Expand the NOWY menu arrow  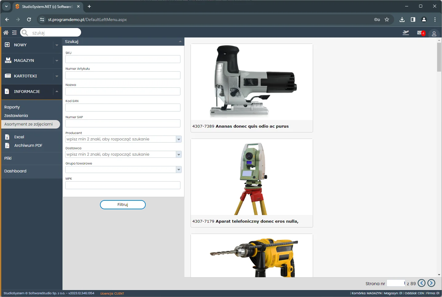click(57, 45)
